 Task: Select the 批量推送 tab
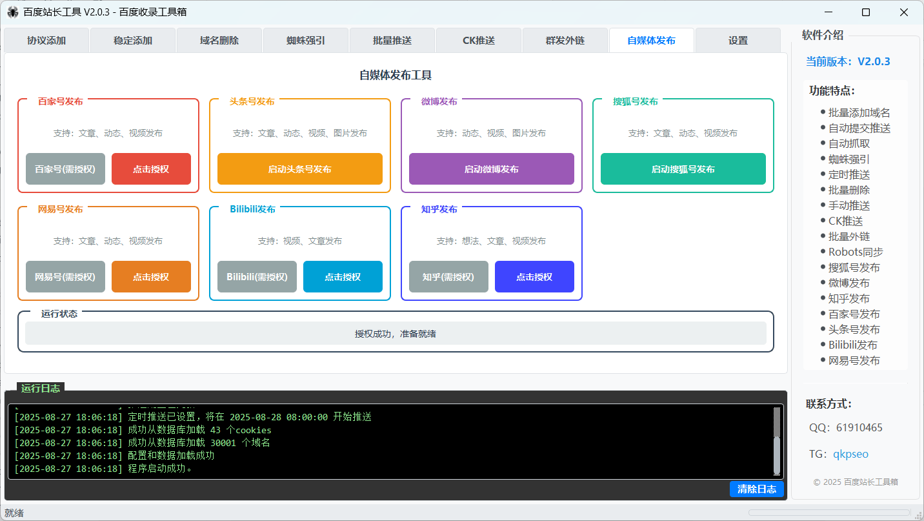[392, 40]
